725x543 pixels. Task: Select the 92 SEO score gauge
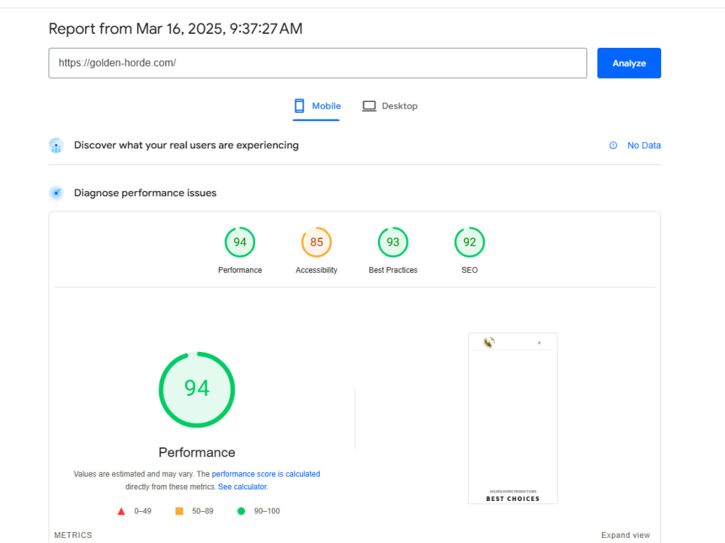(469, 242)
